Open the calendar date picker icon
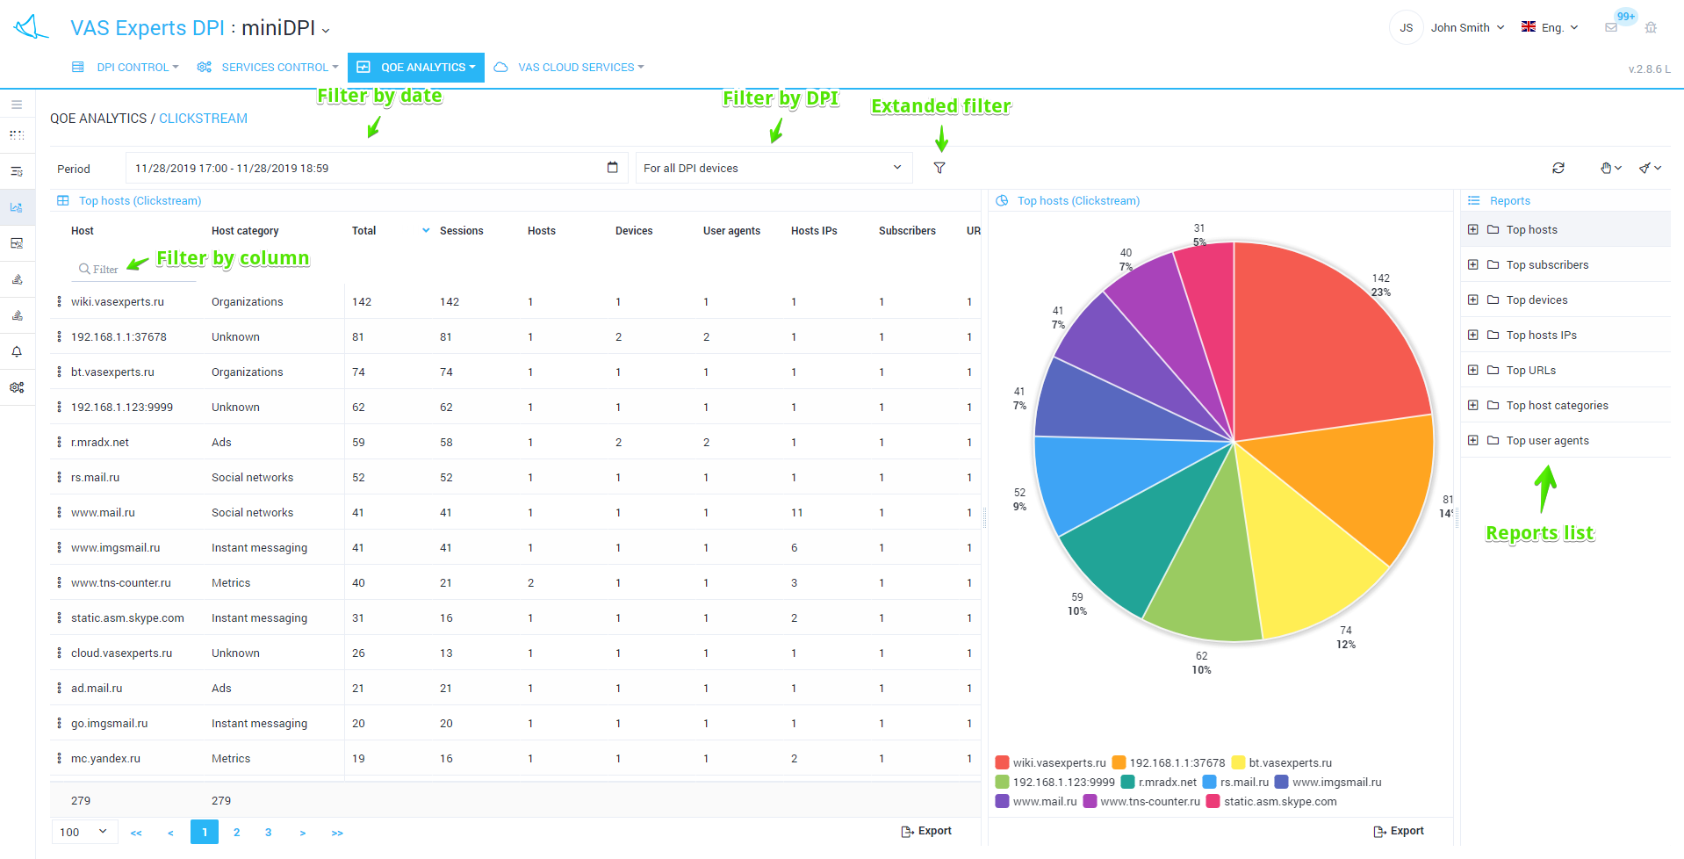 pos(612,168)
